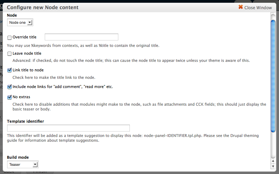Click the Template identifier heading label
Viewport: 279px width, 174px height.
click(25, 121)
